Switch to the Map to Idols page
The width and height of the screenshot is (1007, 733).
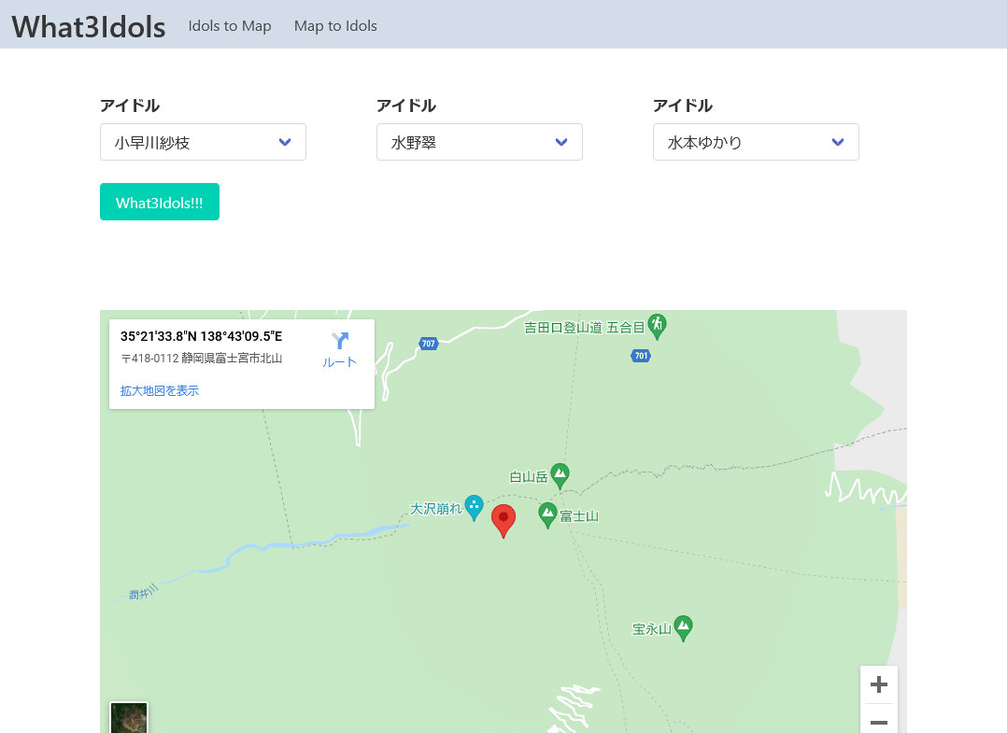[335, 25]
